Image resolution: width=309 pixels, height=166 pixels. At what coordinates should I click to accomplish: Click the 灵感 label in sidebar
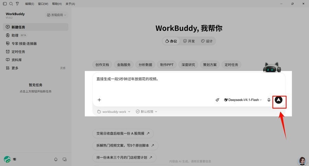coord(63,68)
